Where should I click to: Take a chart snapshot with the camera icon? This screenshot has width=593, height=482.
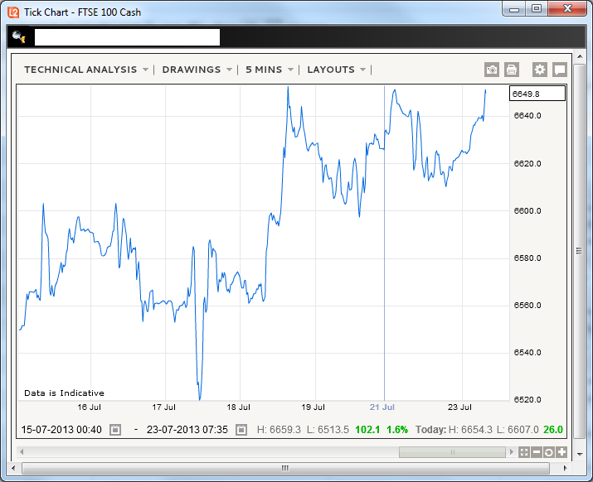coord(492,70)
